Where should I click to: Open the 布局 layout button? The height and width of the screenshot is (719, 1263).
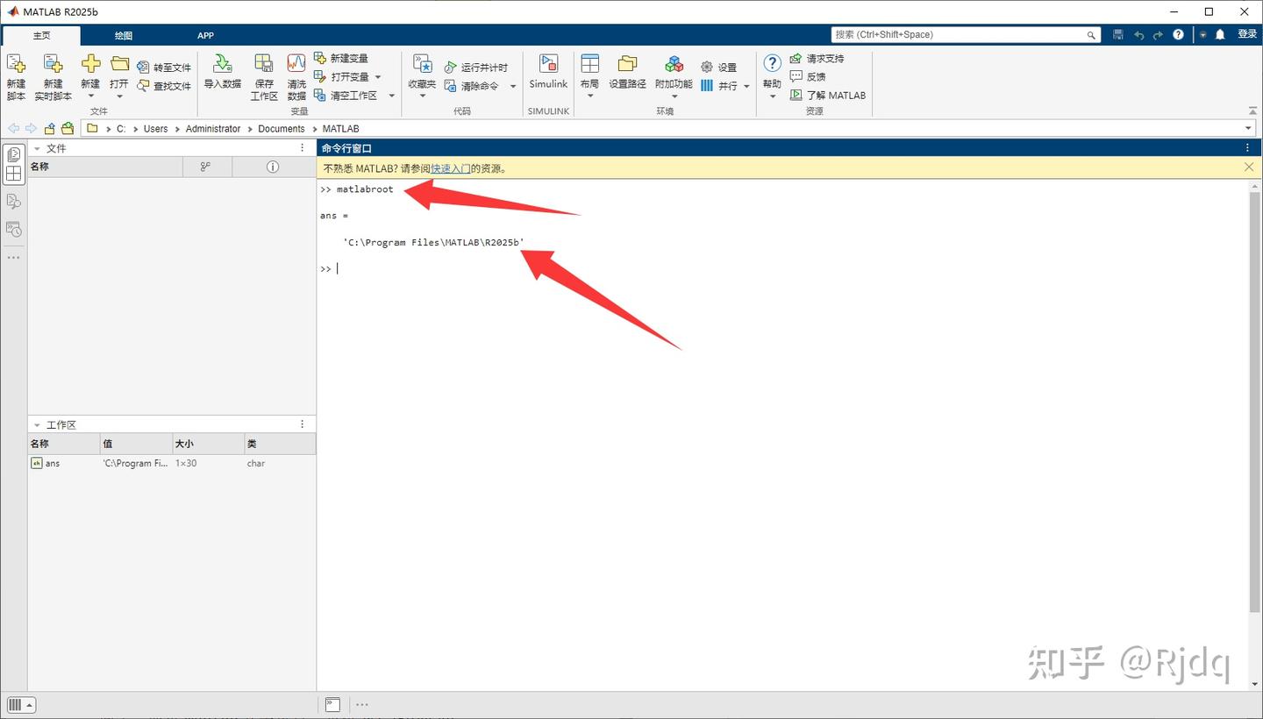[589, 72]
